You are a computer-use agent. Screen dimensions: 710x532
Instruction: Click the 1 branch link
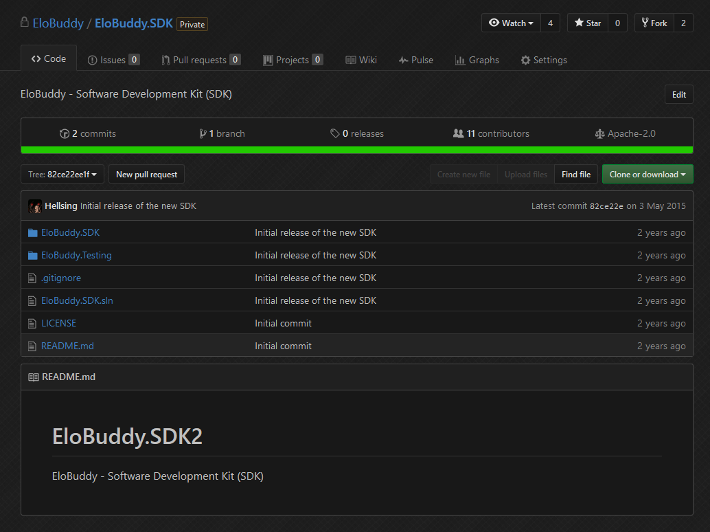[x=222, y=133]
